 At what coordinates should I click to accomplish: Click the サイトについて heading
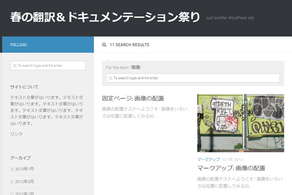[24, 87]
